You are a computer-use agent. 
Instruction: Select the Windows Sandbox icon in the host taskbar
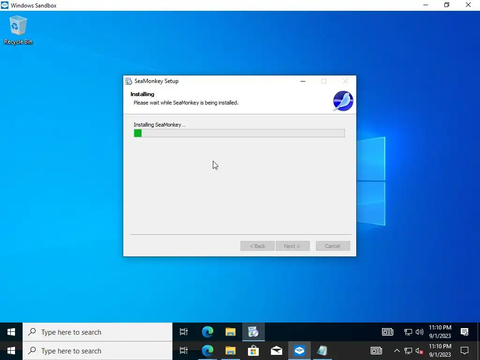pyautogui.click(x=300, y=351)
